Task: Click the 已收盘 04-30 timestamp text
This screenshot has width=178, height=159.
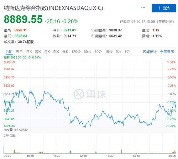Action: 147,22
